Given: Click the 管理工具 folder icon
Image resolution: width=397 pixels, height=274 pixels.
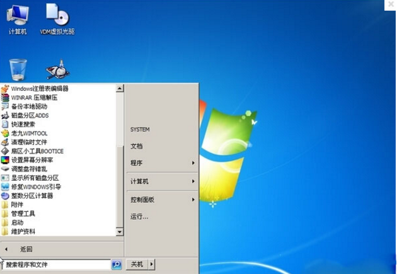Looking at the screenshot, I should [x=5, y=214].
